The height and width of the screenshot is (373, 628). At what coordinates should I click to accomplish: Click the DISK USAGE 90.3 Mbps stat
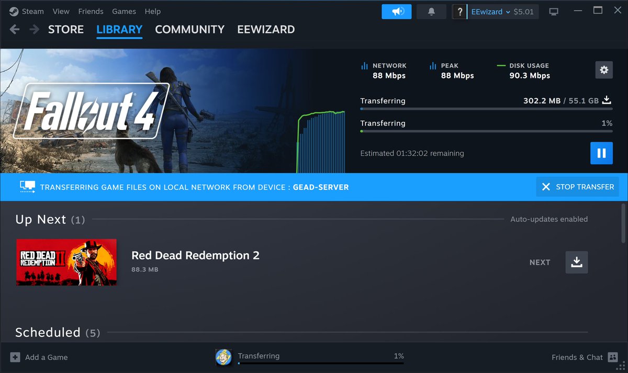click(523, 71)
